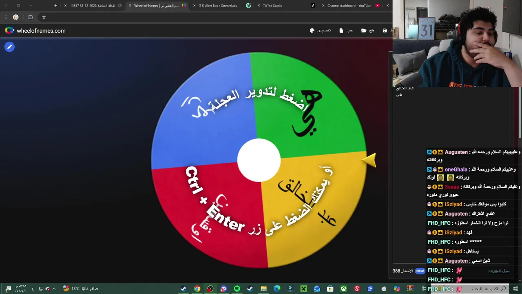
Task: Open a new browser tab
Action: click(56, 6)
